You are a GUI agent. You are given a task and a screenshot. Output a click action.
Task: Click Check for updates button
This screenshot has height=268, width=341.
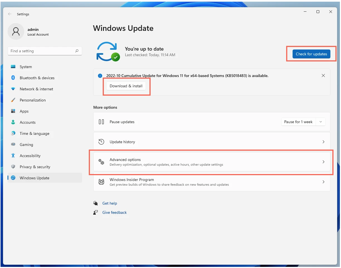point(311,54)
